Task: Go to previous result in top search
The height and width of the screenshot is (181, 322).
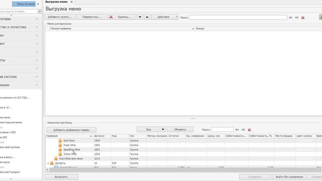Action: coord(291,18)
